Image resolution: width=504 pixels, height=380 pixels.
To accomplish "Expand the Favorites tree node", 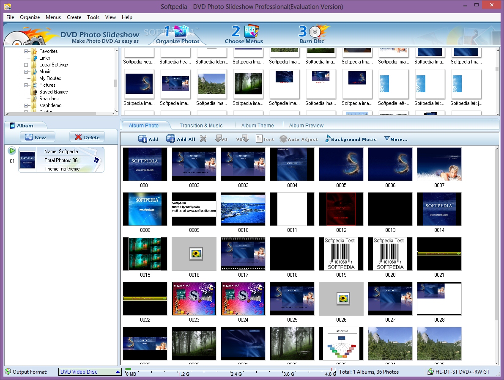I will coord(26,51).
